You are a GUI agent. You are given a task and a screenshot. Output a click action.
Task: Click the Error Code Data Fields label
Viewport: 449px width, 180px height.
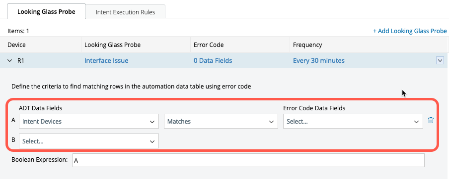pyautogui.click(x=314, y=108)
